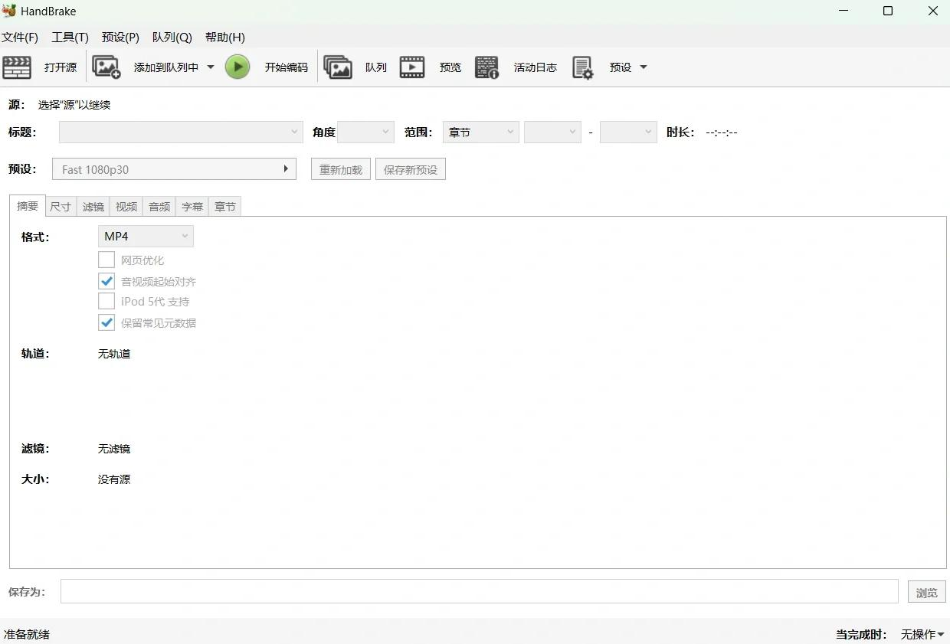Screen dimensions: 950x644
Task: Open the 标题 title combo box
Action: point(181,132)
